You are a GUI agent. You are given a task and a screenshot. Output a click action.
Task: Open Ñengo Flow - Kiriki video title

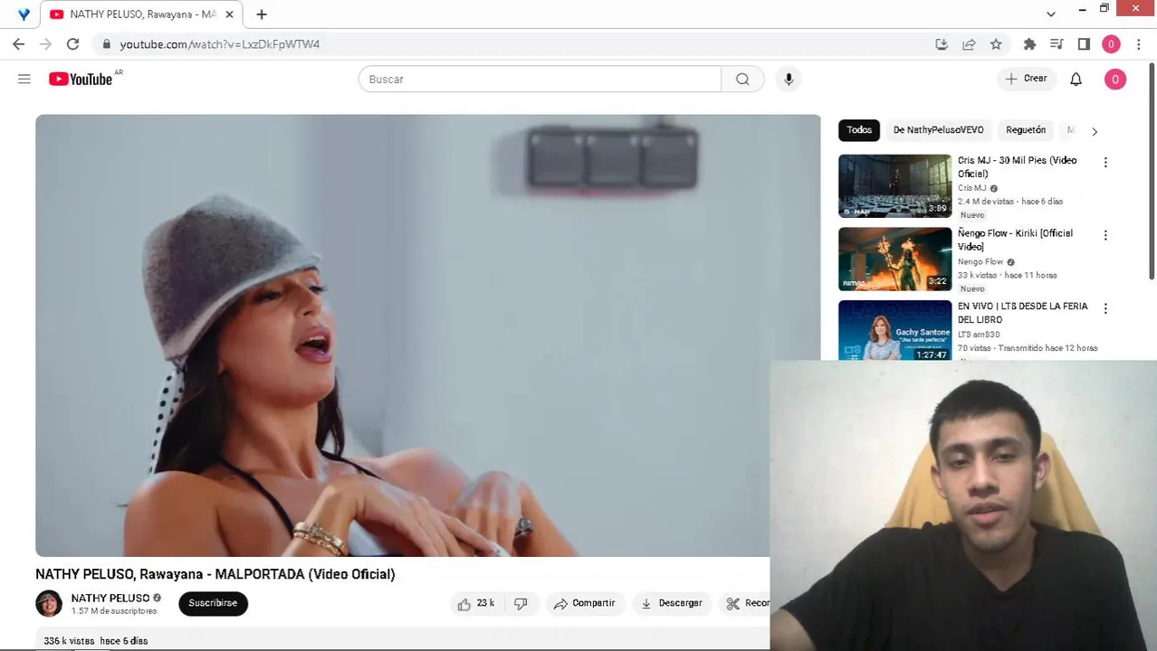click(x=1015, y=240)
